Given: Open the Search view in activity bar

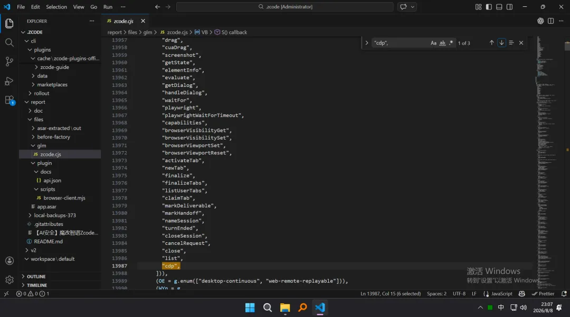Looking at the screenshot, I should tap(9, 43).
